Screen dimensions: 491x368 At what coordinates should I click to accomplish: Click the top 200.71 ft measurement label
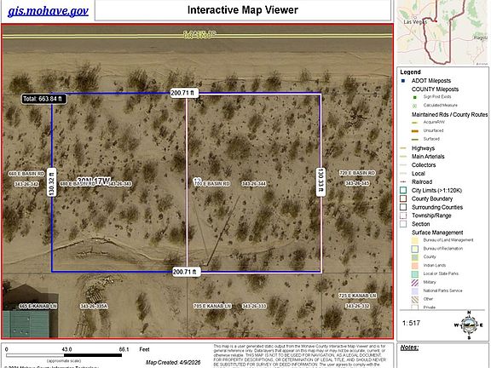pyautogui.click(x=184, y=93)
